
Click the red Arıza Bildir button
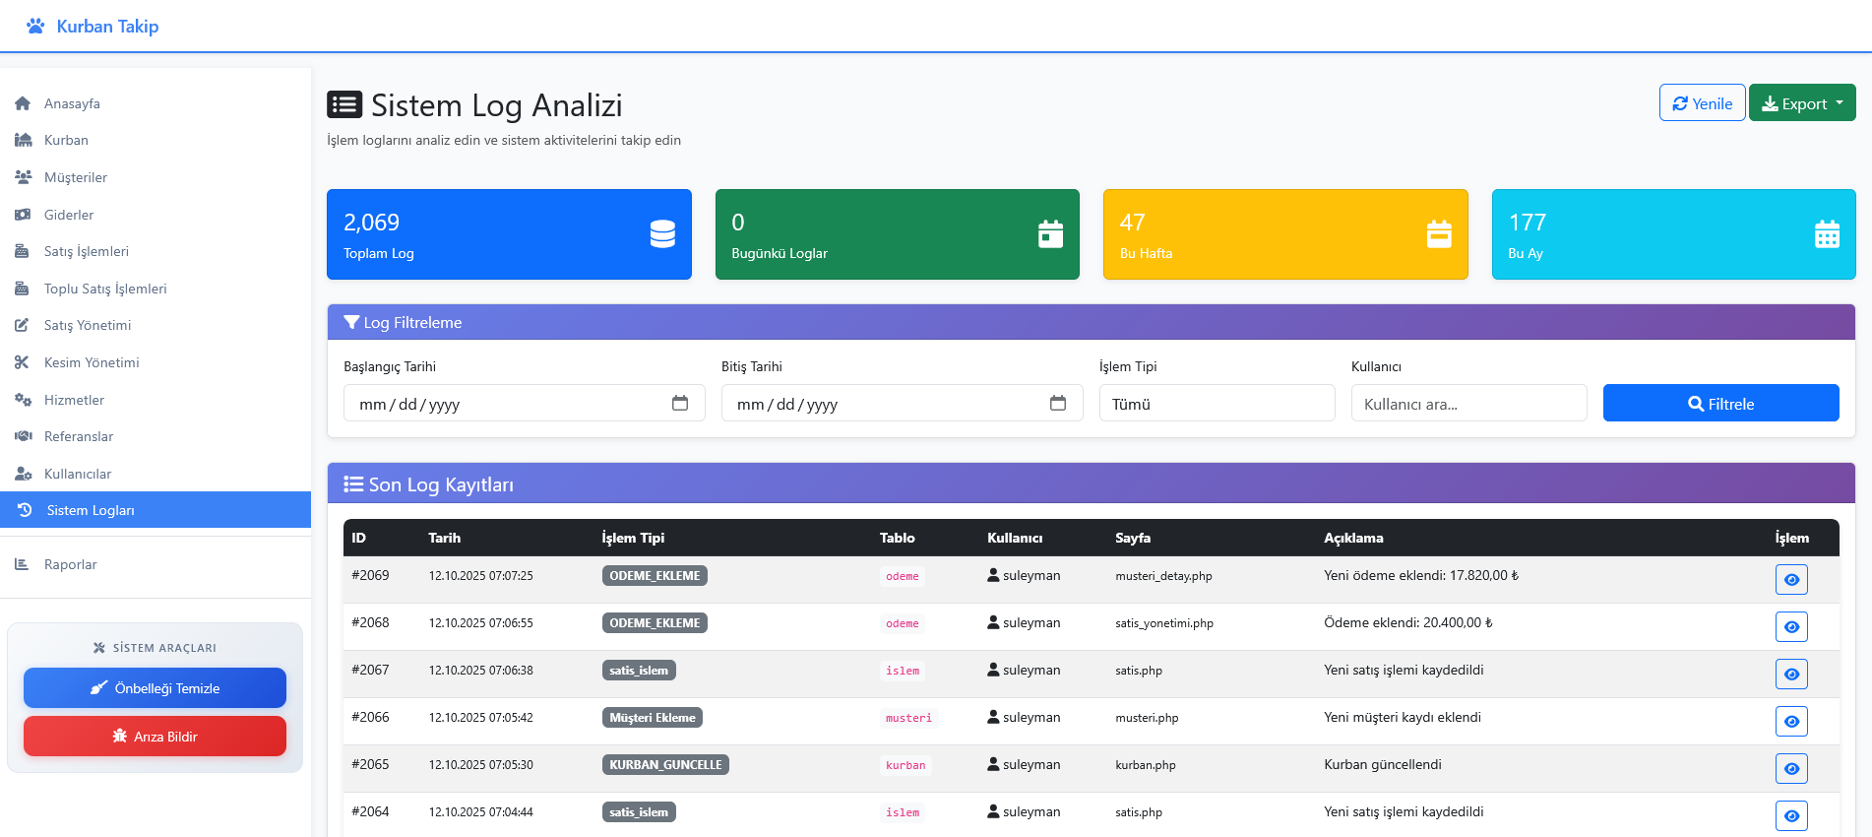(156, 737)
